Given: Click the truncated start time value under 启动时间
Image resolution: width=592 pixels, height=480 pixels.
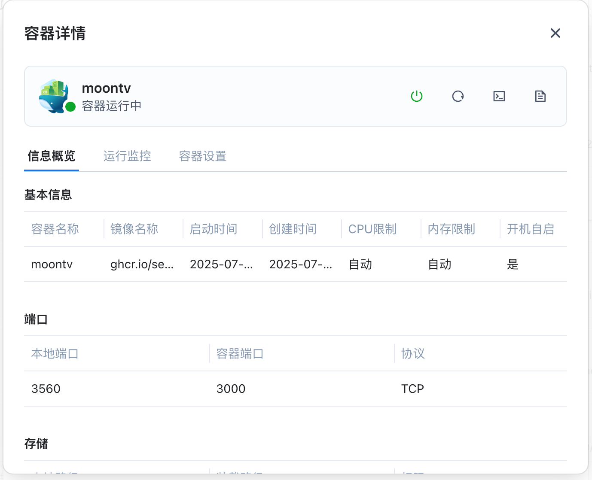Looking at the screenshot, I should [221, 264].
